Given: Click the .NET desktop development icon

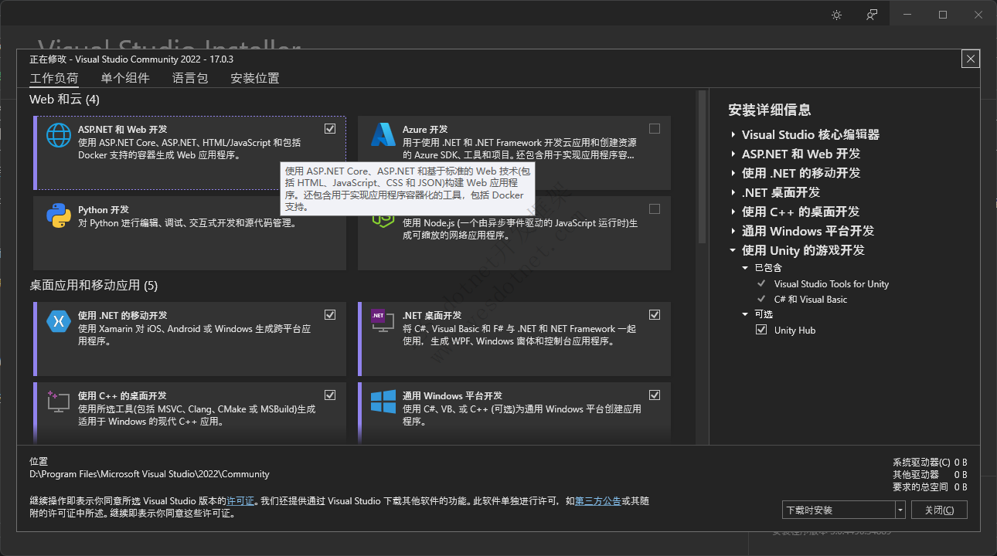Looking at the screenshot, I should pyautogui.click(x=383, y=321).
